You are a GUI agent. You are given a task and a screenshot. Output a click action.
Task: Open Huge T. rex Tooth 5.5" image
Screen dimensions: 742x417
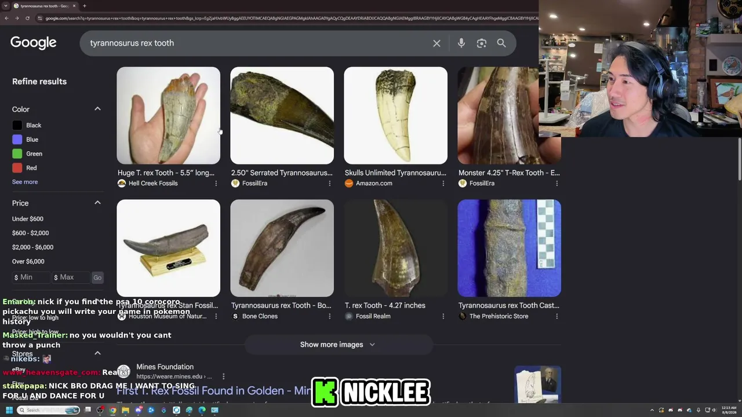(x=168, y=115)
